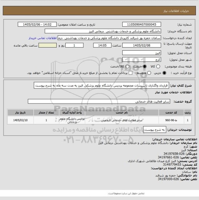Click the deadline time field 14:05
This screenshot has width=199, height=200.
(x=102, y=45)
